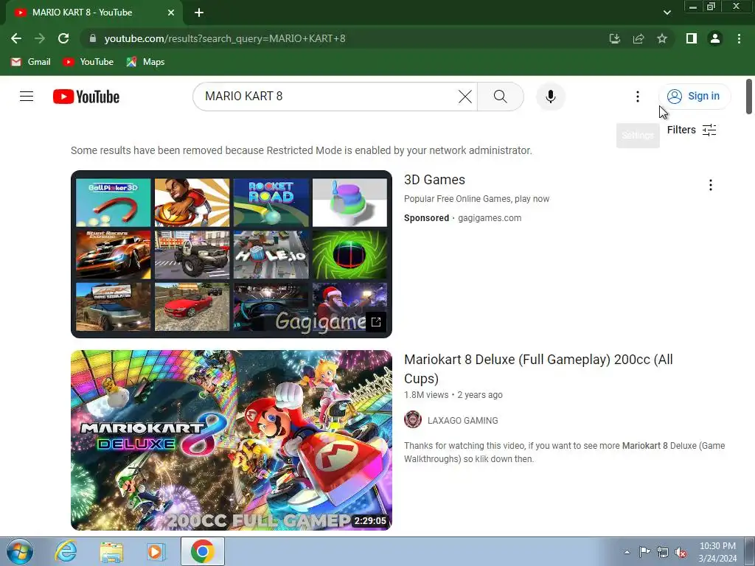The image size is (755, 566).
Task: Open the search Filters panel
Action: tap(692, 130)
